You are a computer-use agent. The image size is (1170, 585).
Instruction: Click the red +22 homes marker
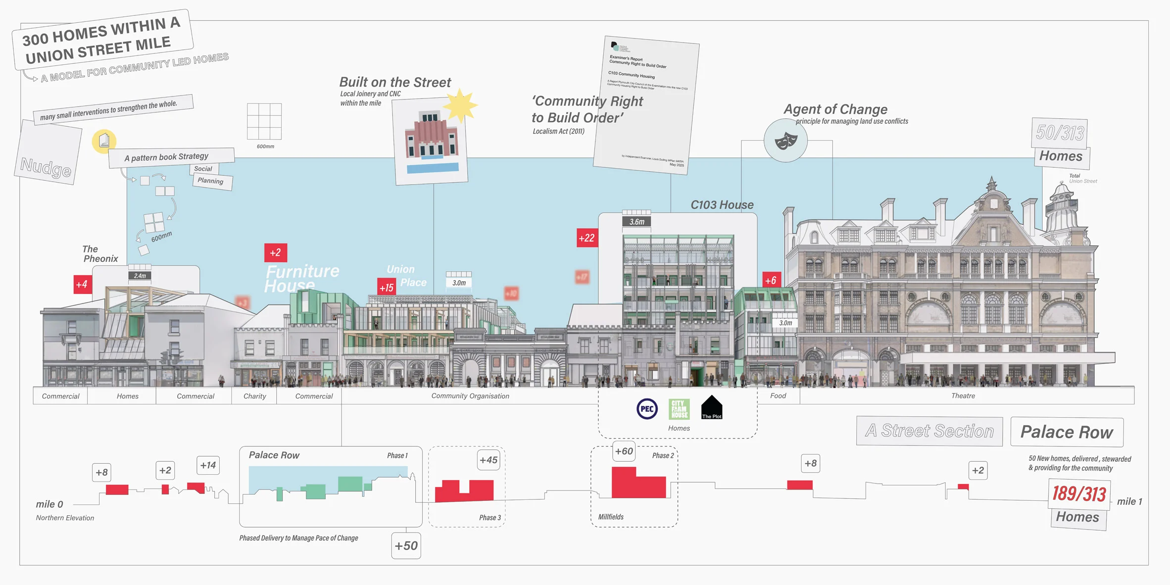coord(587,238)
